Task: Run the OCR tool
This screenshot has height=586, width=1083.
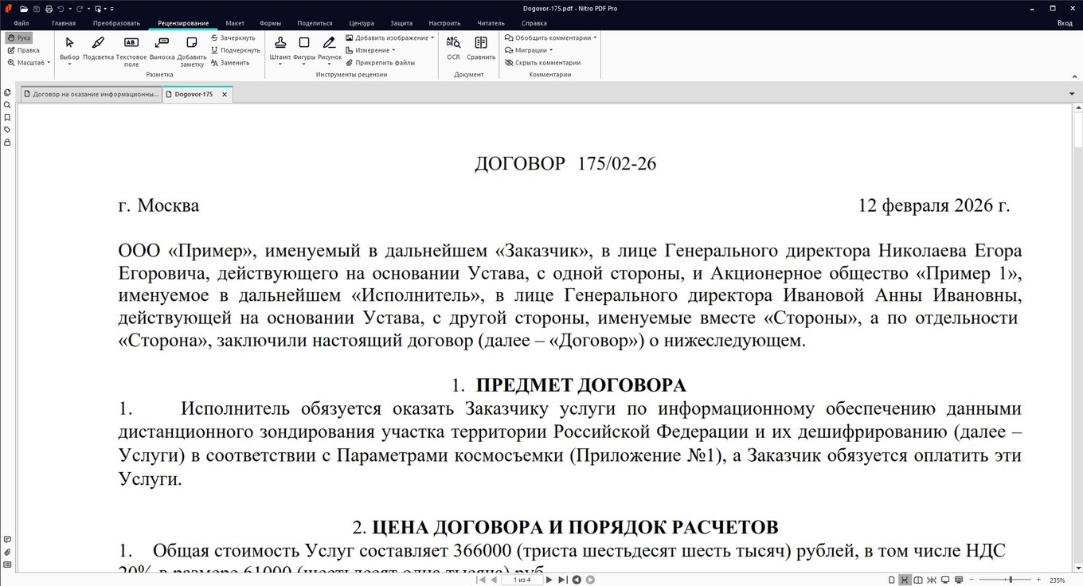Action: [453, 48]
